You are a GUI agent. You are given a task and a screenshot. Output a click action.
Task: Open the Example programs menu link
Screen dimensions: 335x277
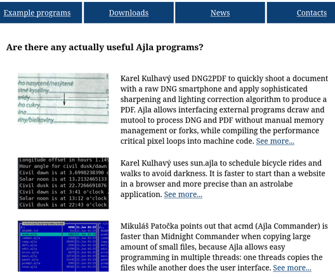(x=37, y=13)
